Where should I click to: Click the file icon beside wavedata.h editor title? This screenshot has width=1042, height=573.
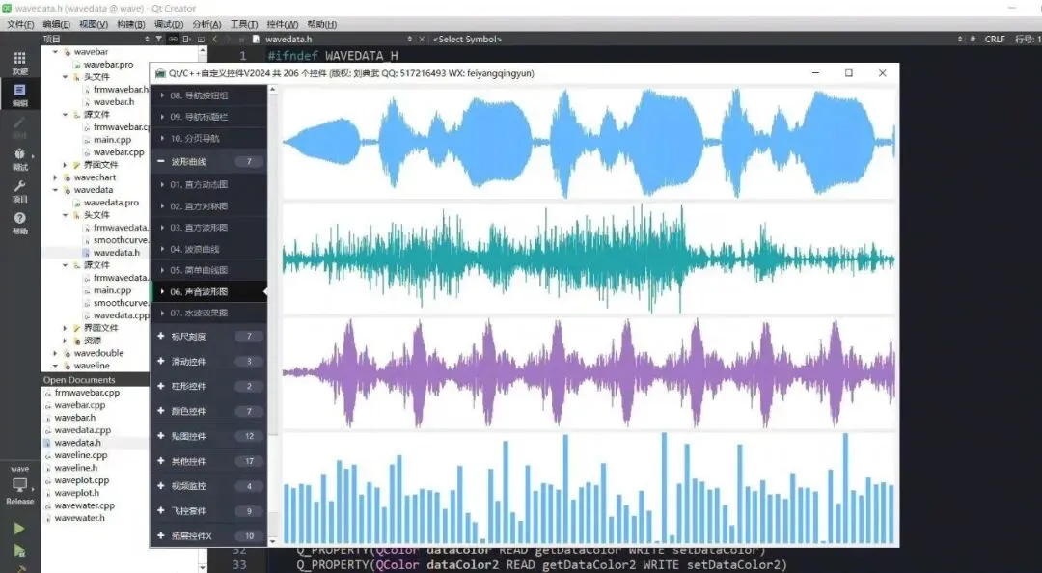tap(256, 40)
